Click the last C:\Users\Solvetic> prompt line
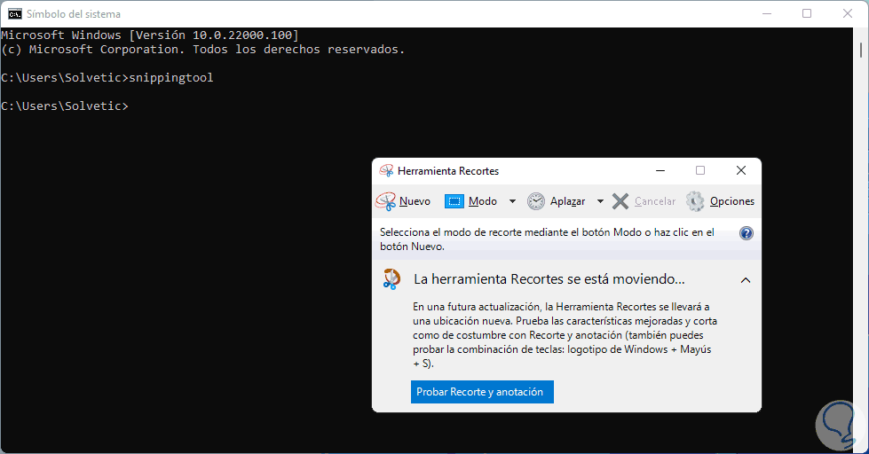Image resolution: width=869 pixels, height=454 pixels. [x=64, y=106]
